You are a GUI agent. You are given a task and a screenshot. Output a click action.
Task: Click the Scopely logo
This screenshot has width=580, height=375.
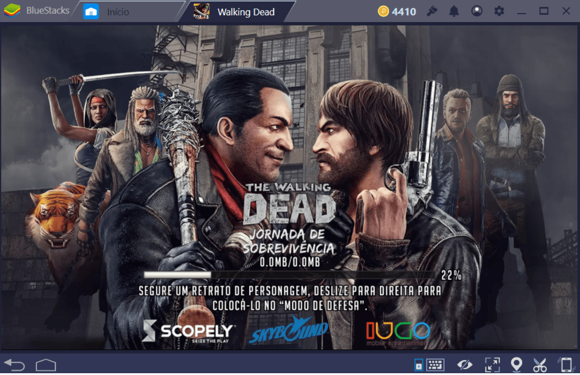pyautogui.click(x=188, y=331)
